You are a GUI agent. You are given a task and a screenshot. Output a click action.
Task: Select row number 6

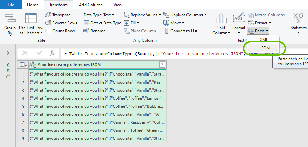coord(23,114)
